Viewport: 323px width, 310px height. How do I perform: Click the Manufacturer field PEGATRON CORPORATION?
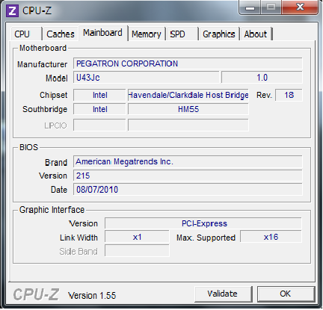(188, 63)
